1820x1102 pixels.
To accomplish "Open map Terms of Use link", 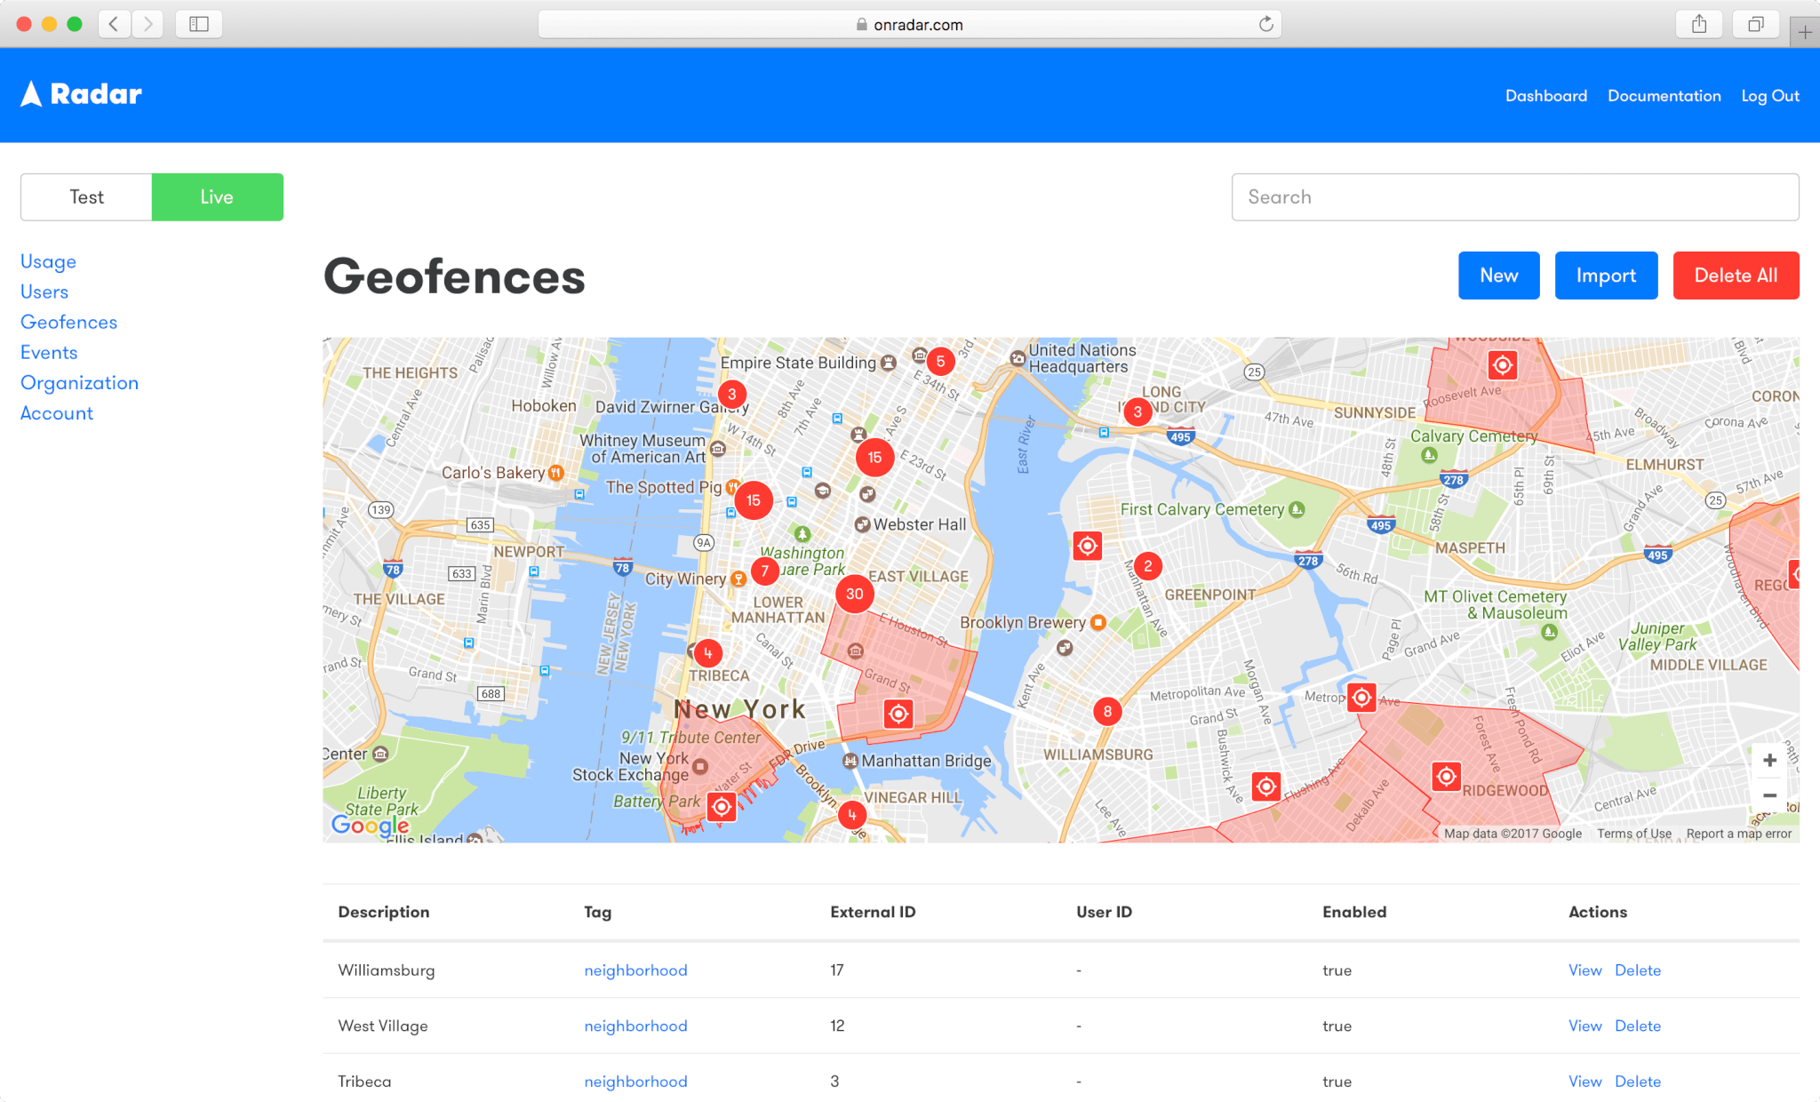I will (1633, 834).
